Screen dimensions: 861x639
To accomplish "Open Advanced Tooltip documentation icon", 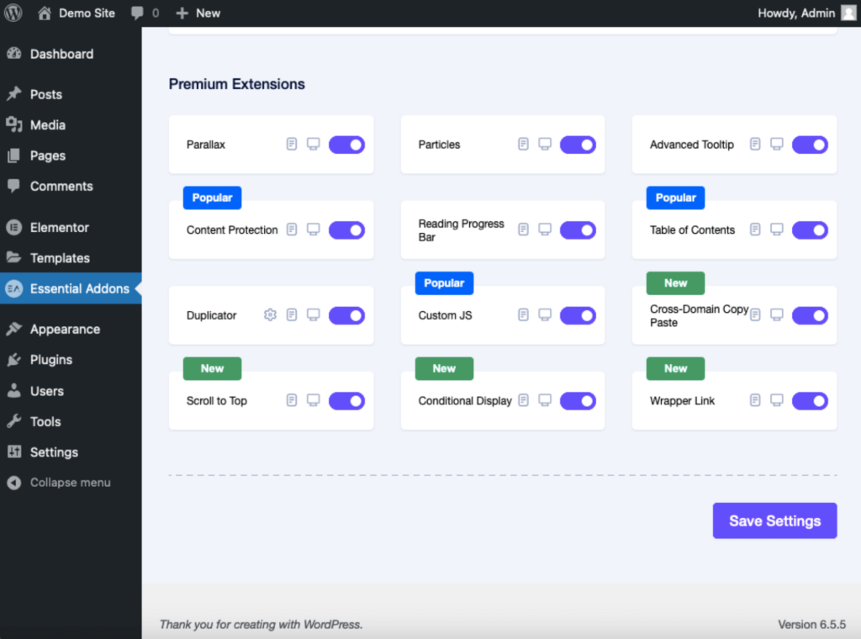I will pos(755,145).
